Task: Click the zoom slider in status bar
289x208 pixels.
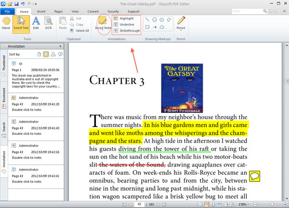Action: [x=272, y=205]
